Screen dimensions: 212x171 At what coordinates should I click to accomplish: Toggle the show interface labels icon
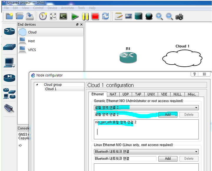(53, 16)
